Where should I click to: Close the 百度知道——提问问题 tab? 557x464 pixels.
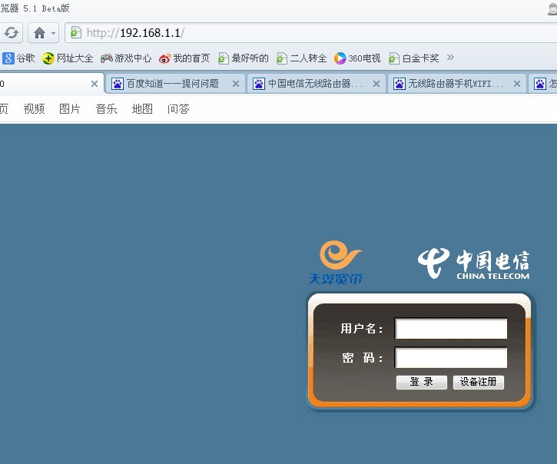pos(236,84)
